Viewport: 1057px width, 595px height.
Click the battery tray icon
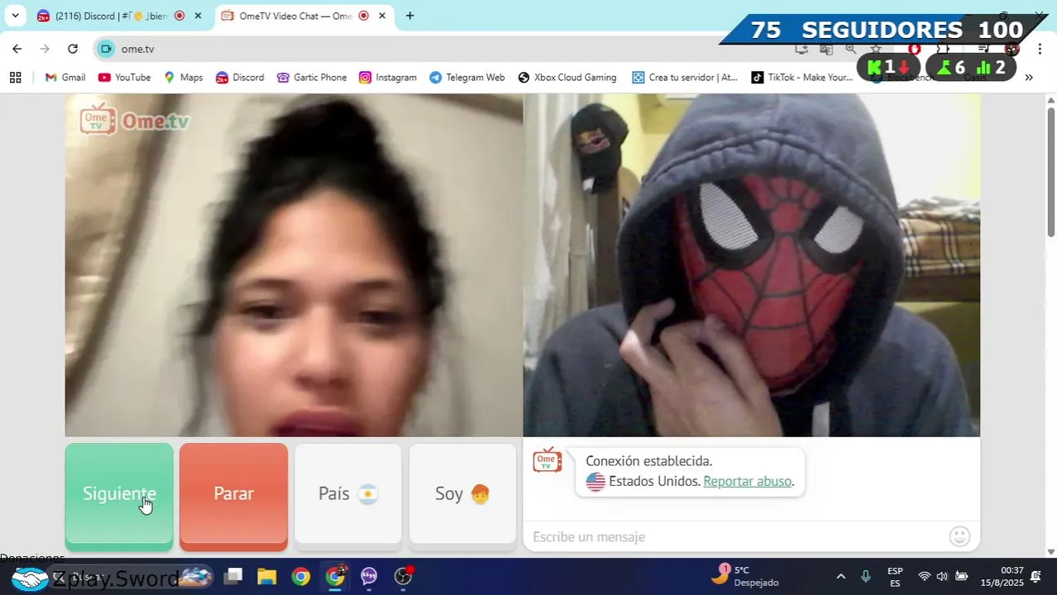[x=962, y=576]
